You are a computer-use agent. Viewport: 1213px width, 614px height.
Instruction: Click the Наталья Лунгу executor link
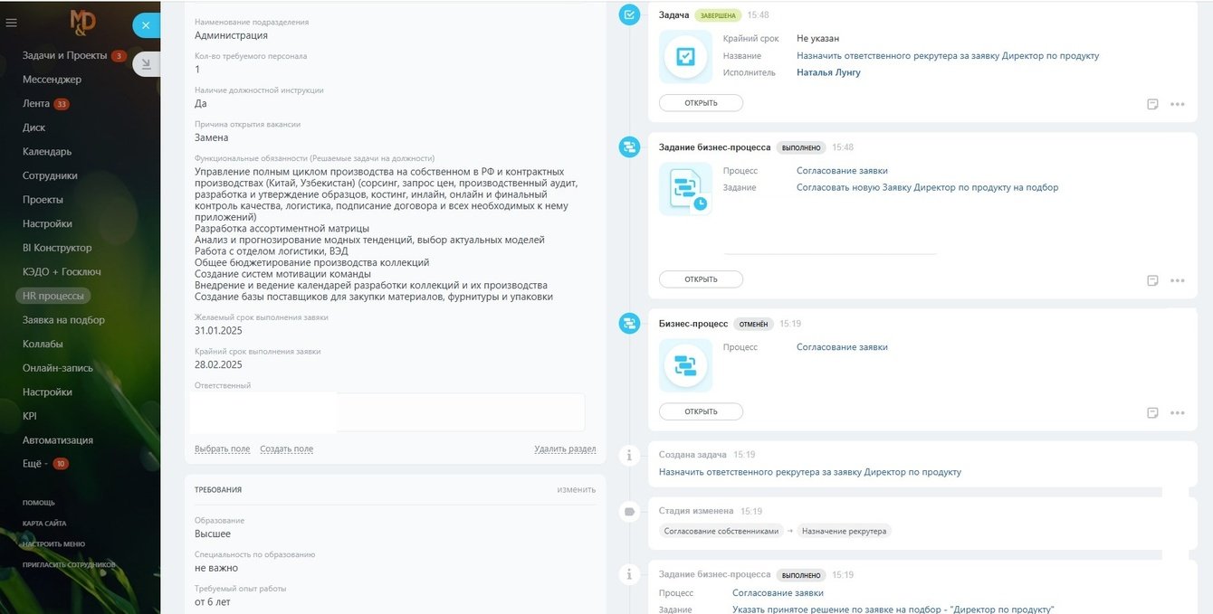tap(828, 72)
